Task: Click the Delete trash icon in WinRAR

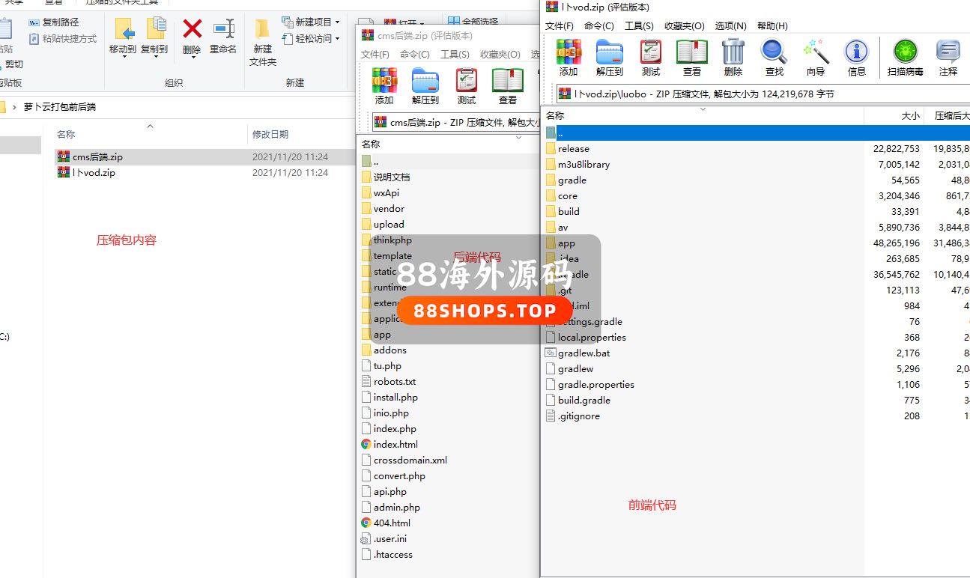Action: pyautogui.click(x=733, y=58)
